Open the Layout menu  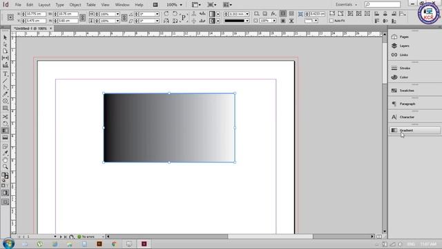click(44, 5)
